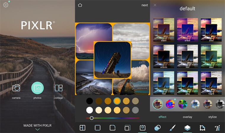Switch to the effect tab
225x133 pixels.
pos(163,117)
